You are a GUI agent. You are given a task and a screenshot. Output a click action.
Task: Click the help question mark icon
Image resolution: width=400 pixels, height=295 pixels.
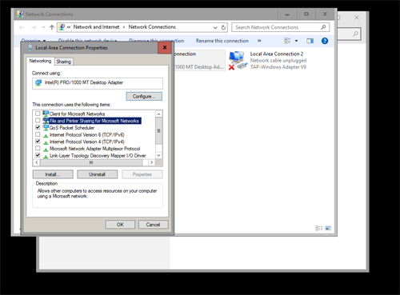(325, 41)
